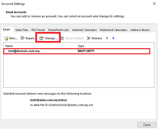Click the IMAP/SMTP type cell

86,51
